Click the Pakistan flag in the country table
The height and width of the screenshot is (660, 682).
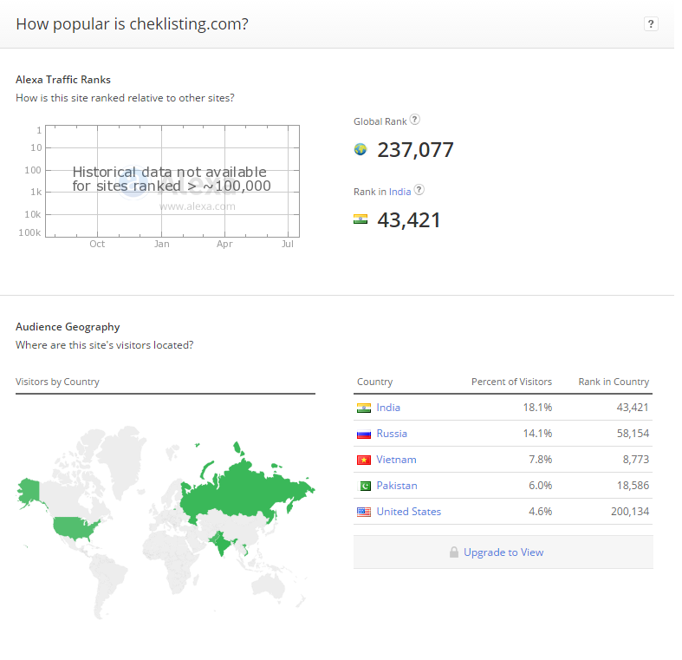[364, 486]
